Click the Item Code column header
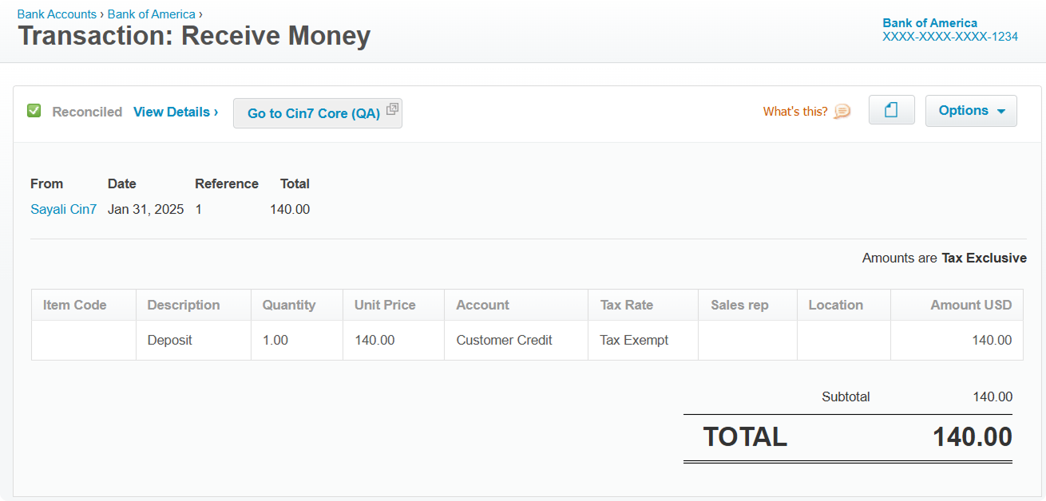 (74, 305)
